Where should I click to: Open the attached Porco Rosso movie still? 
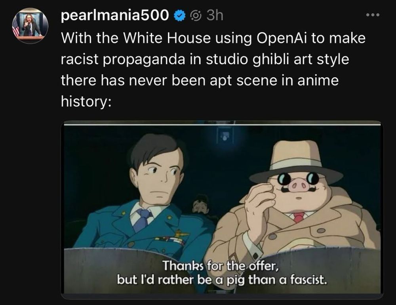[x=222, y=207]
